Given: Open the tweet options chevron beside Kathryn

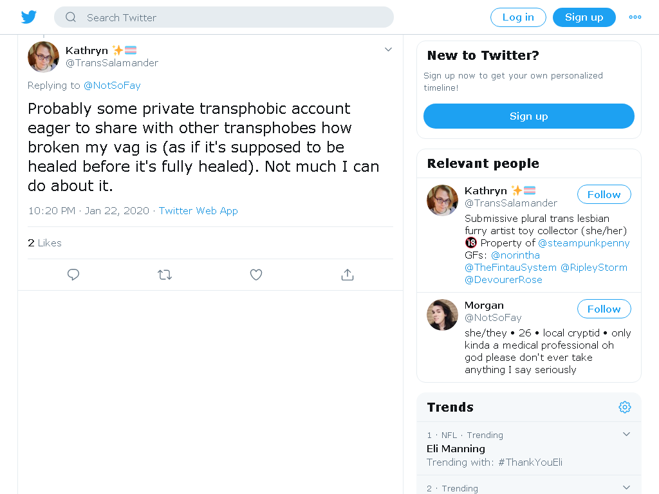Looking at the screenshot, I should click(x=388, y=50).
